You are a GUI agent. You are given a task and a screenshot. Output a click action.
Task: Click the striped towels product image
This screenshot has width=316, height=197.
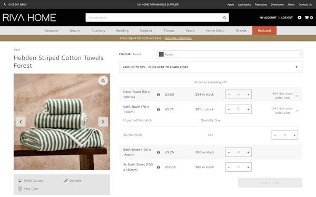62,122
